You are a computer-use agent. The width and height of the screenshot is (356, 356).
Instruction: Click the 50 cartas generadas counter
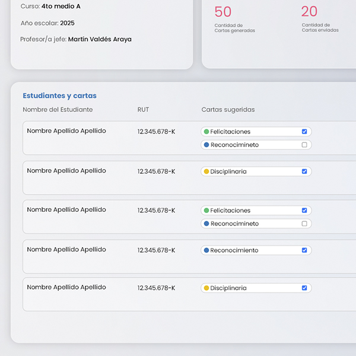(x=223, y=12)
